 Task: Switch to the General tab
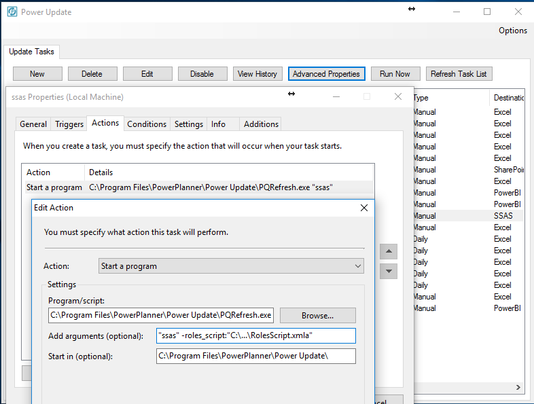[x=33, y=124]
